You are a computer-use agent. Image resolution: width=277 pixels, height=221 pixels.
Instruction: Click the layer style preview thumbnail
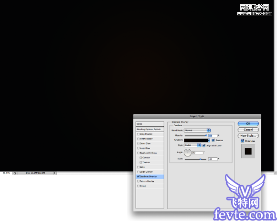pyautogui.click(x=248, y=151)
